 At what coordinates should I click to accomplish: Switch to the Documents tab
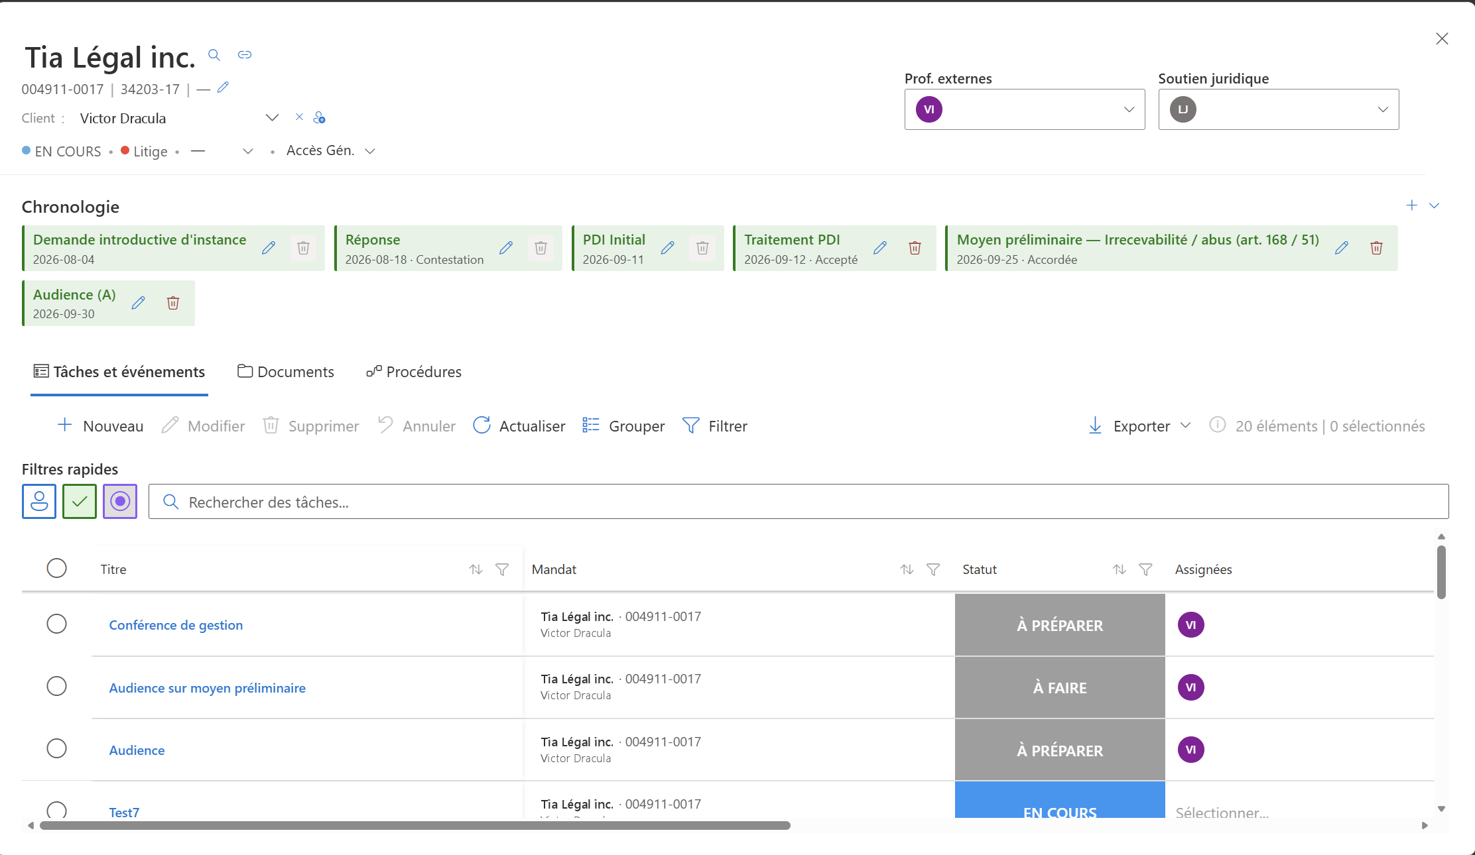(286, 372)
